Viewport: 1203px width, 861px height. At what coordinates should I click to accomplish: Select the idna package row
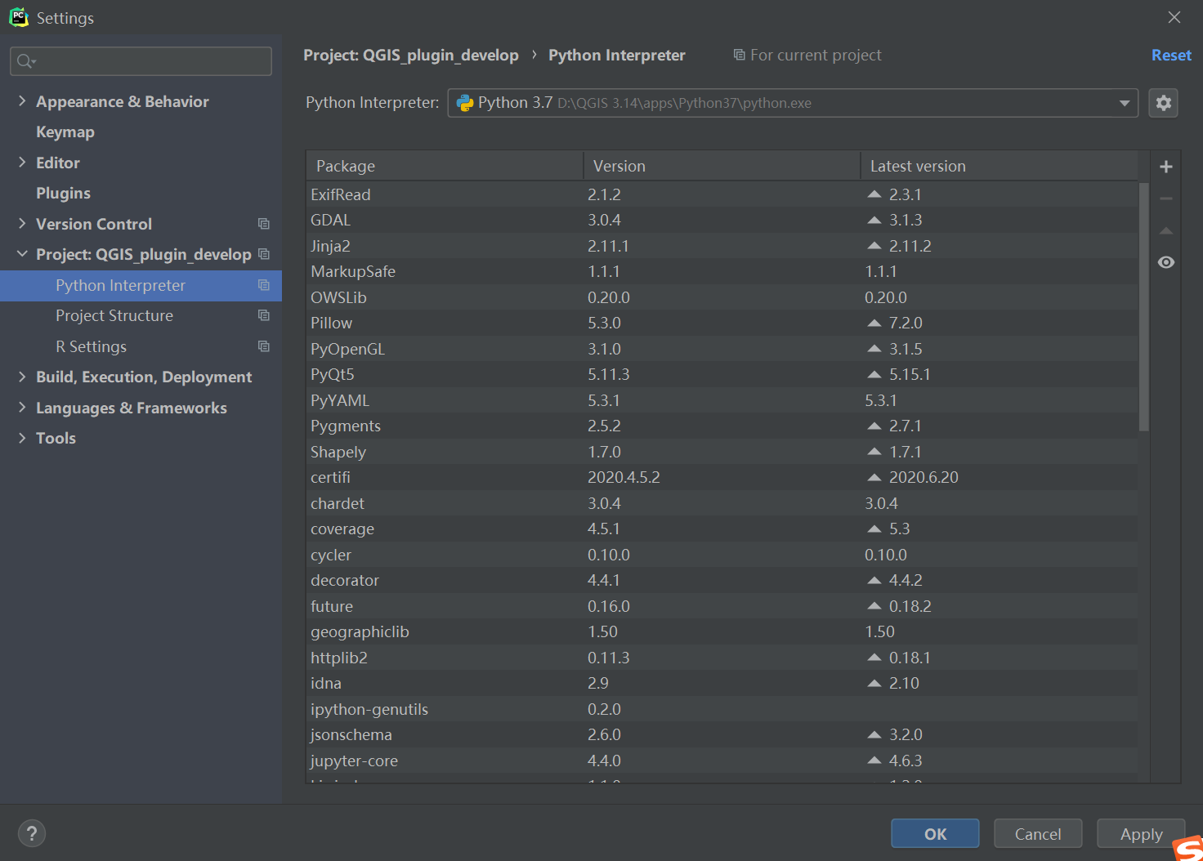[x=722, y=683]
